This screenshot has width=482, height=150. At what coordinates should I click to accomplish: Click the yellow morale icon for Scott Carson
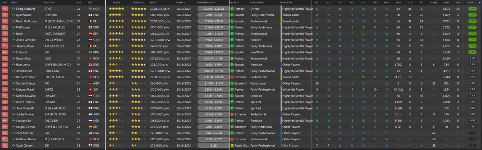(232, 145)
